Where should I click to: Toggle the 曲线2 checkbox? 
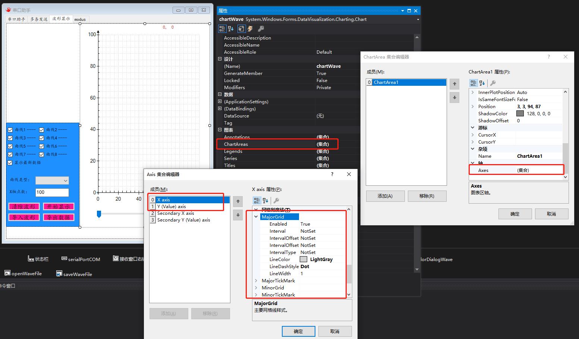point(42,130)
